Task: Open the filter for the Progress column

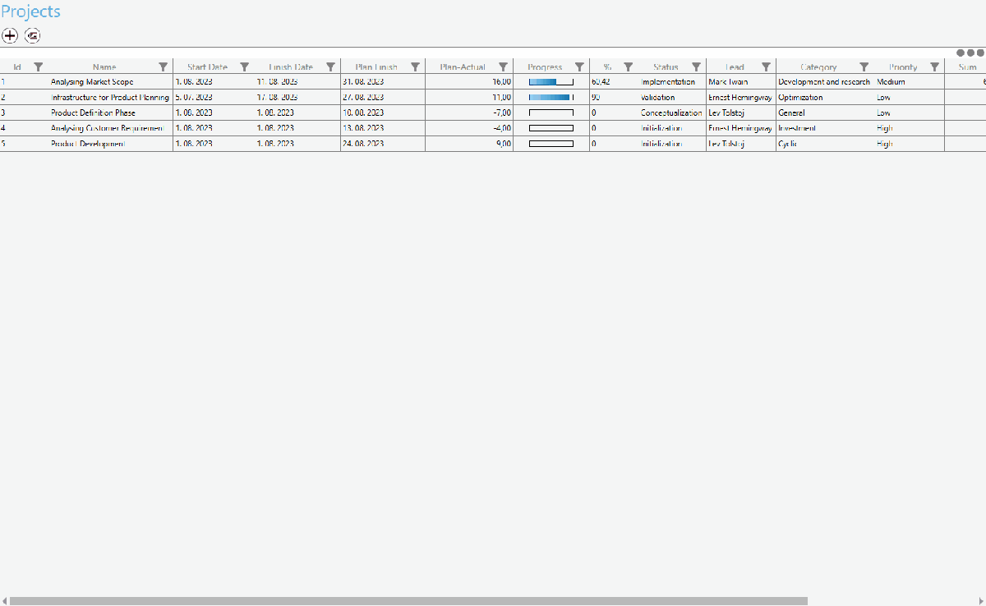Action: tap(579, 67)
